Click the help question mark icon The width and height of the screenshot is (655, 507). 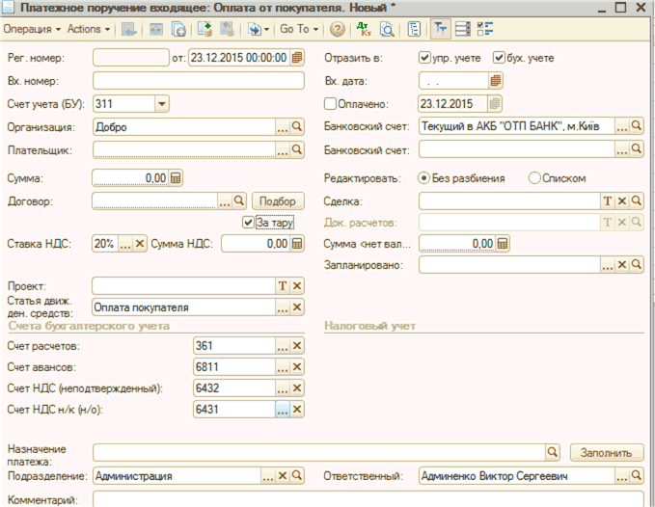point(338,29)
